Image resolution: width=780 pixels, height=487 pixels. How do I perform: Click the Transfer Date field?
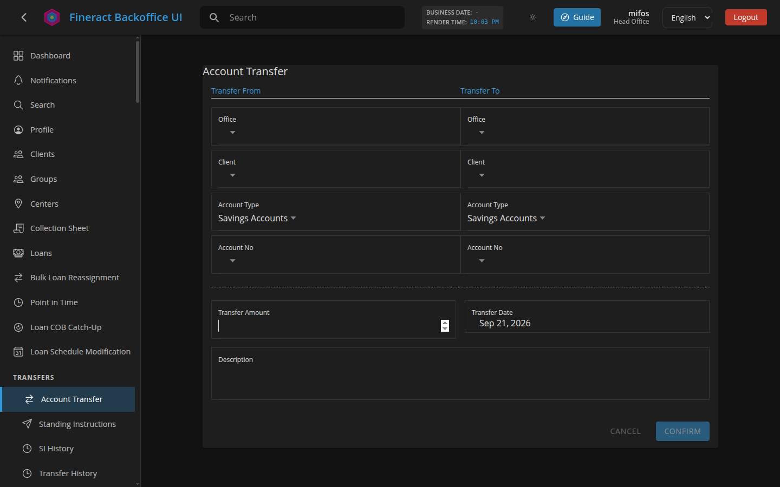[587, 317]
